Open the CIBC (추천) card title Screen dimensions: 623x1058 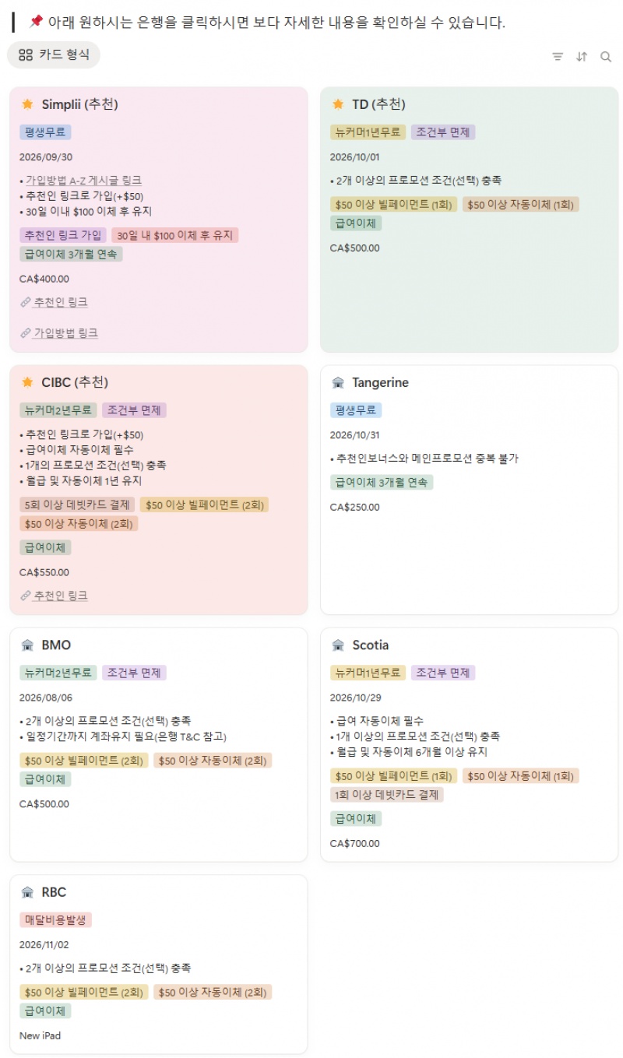(75, 382)
